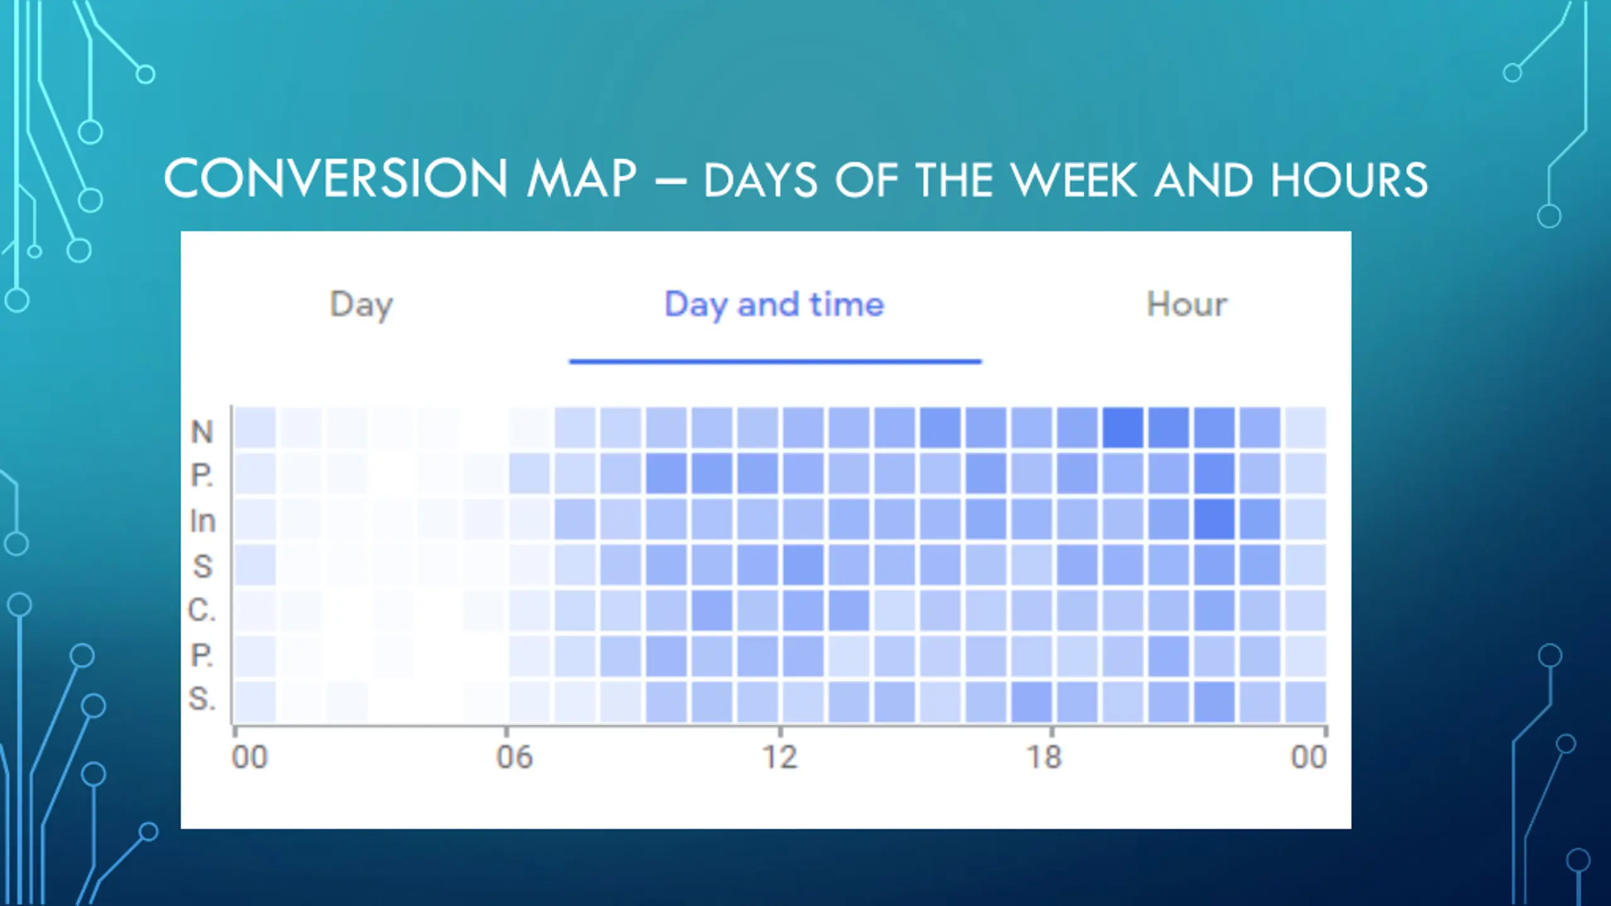Click the 12 hour axis label
The width and height of the screenshot is (1611, 906).
tap(780, 757)
